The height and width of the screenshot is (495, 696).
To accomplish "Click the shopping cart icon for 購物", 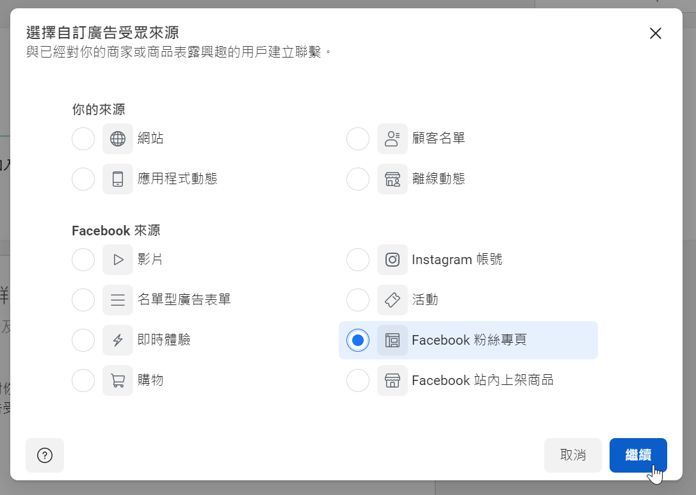I will tap(118, 381).
